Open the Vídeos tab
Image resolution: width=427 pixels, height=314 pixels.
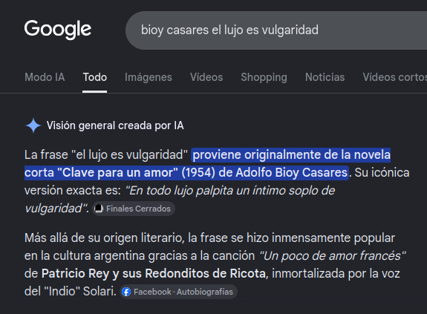click(x=206, y=77)
